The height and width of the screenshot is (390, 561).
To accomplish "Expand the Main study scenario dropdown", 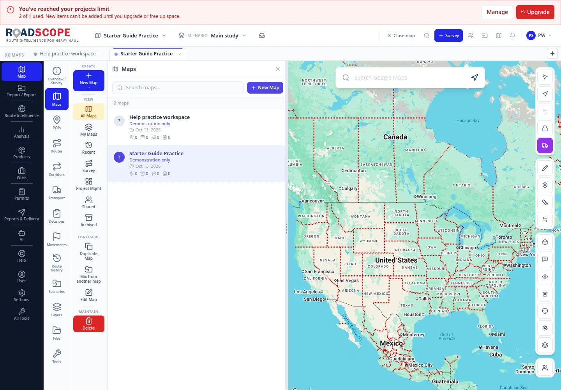I will [x=212, y=35].
